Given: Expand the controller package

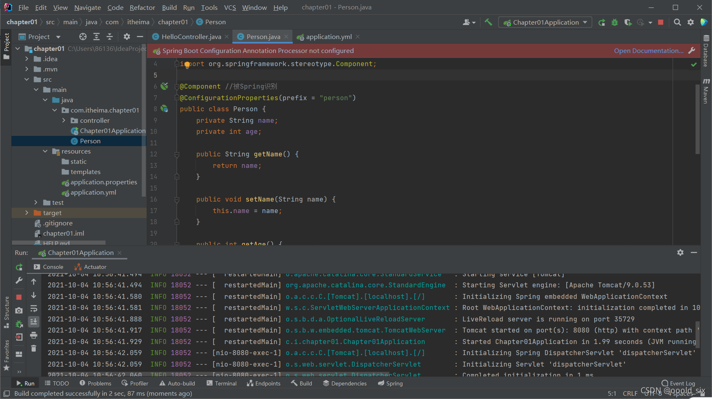Looking at the screenshot, I should tap(64, 120).
